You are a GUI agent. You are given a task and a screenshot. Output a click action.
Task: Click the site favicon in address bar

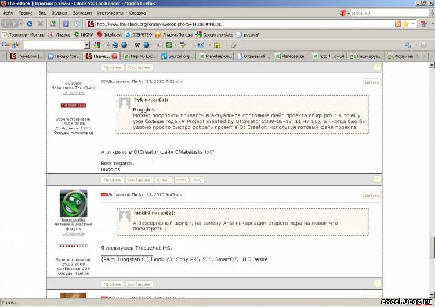click(90, 24)
